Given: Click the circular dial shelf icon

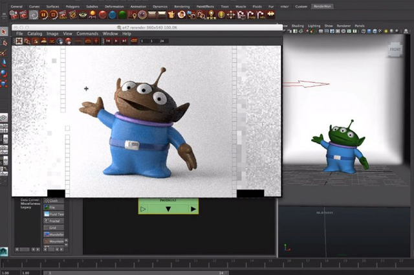Looking at the screenshot, I should click(x=142, y=15).
